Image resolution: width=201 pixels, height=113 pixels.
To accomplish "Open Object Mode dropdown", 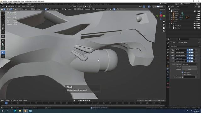I will coord(11,6).
